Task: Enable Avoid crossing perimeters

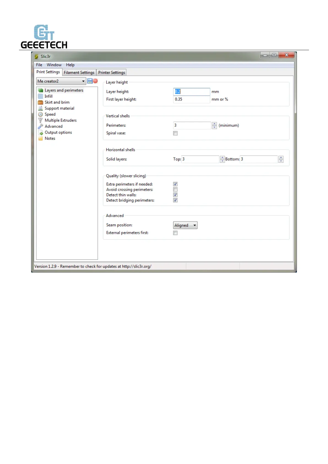Action: pos(175,190)
